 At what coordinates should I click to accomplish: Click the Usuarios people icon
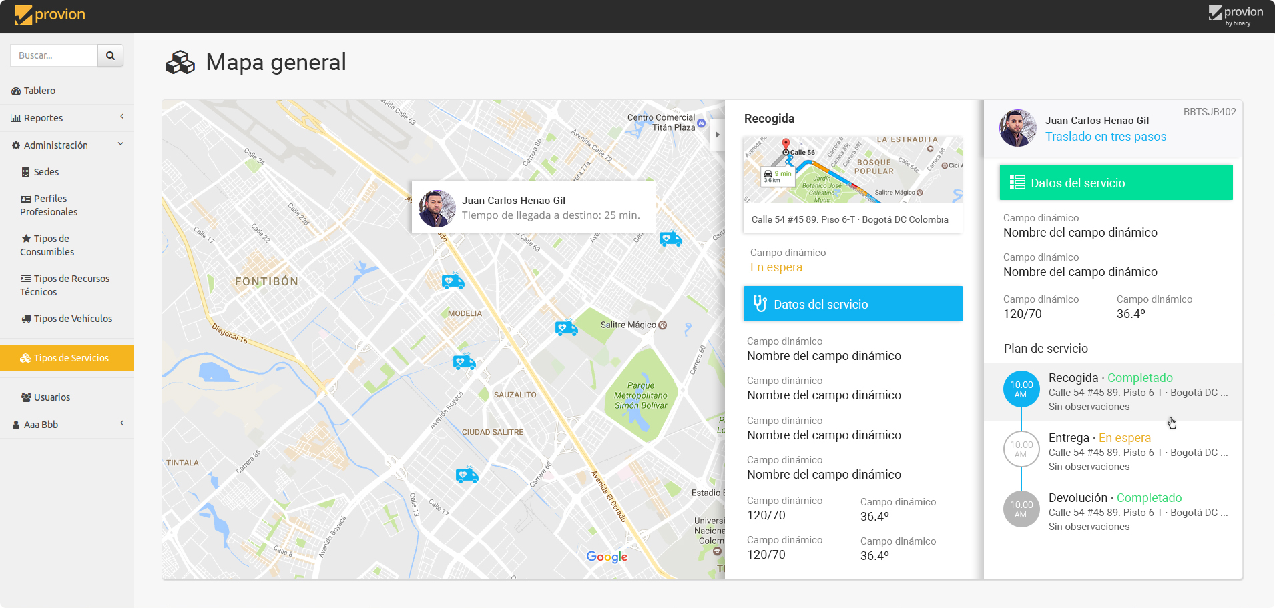[26, 397]
